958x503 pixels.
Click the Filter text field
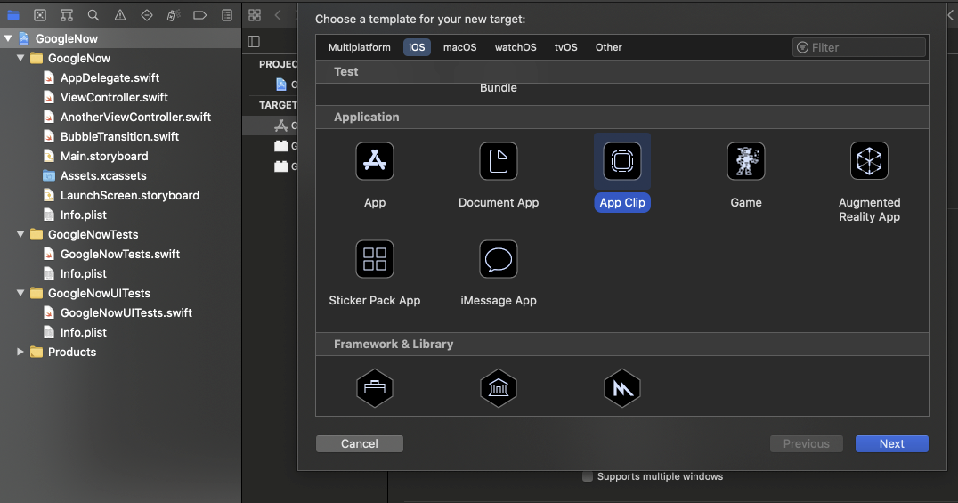[859, 47]
